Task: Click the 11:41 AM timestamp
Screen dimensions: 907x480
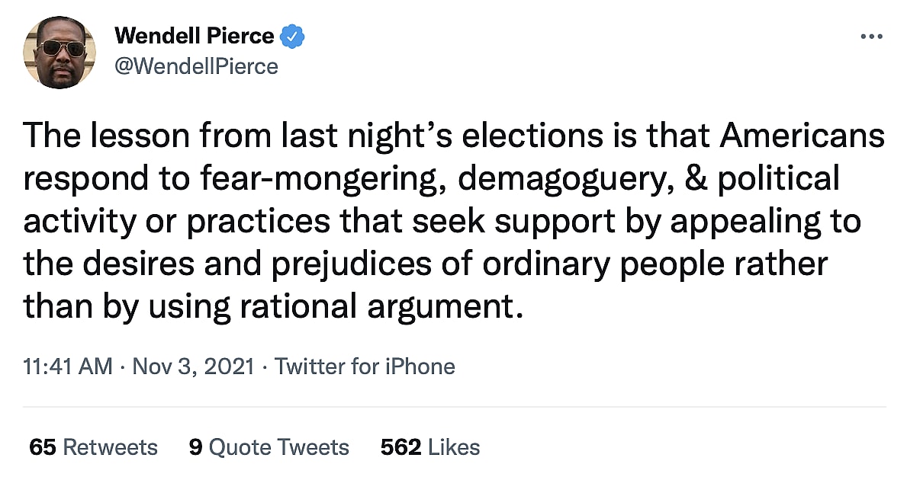Action: 68,366
